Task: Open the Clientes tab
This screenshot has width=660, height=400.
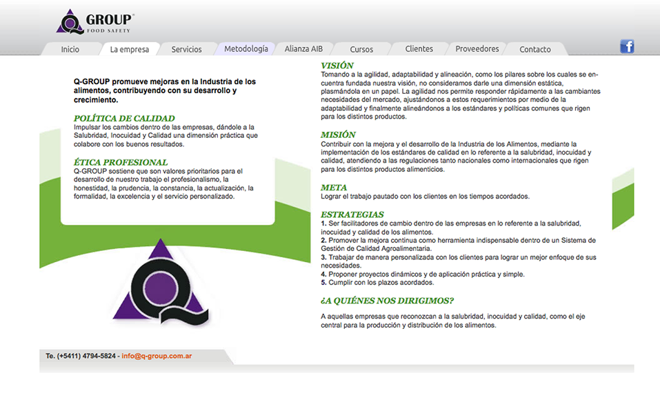Action: click(419, 49)
